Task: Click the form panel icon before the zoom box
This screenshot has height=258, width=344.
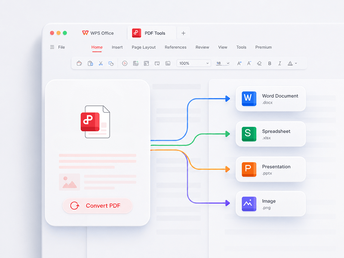Action: tap(168, 63)
